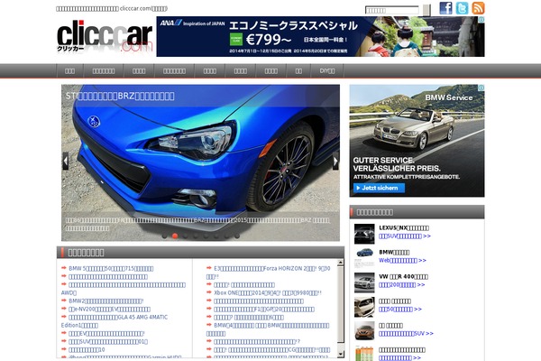This screenshot has width=541, height=361.
Task: Open the Xbox ONE 2014 article link
Action: 268,293
